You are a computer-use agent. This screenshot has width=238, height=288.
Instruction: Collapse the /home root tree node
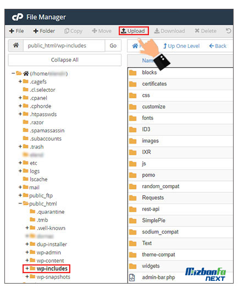coord(13,74)
